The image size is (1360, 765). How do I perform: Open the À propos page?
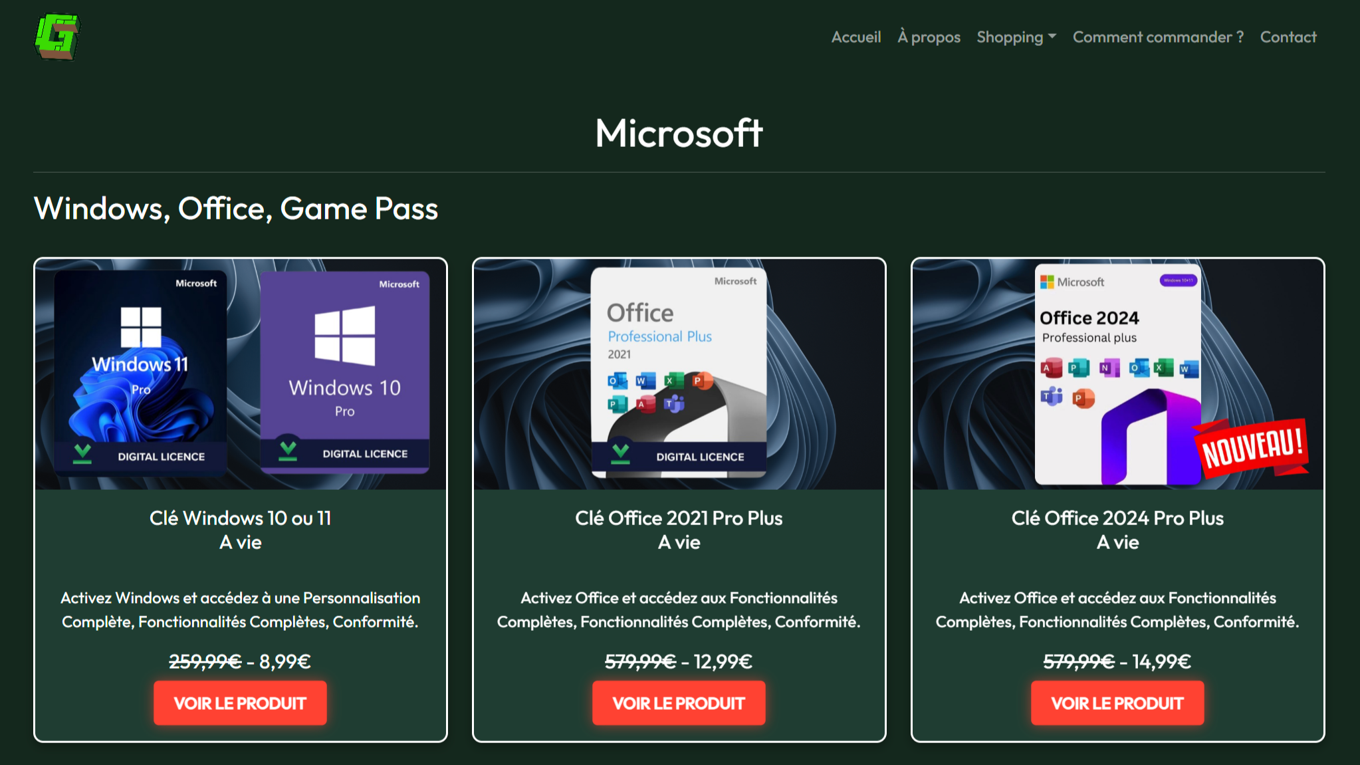[929, 37]
